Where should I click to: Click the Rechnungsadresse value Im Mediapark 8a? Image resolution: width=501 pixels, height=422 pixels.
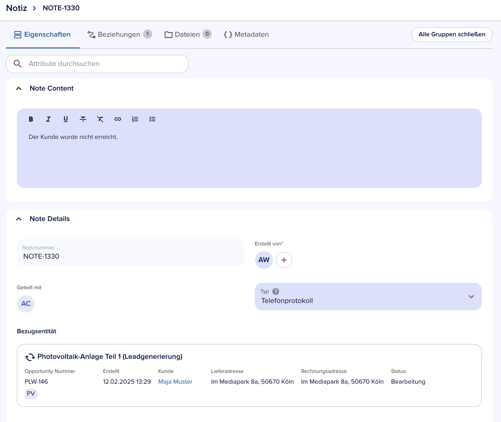[x=342, y=382]
